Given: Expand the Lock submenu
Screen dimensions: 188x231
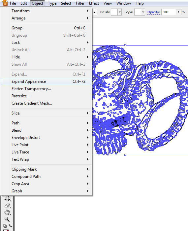Looking at the screenshot, I should click(x=46, y=43).
